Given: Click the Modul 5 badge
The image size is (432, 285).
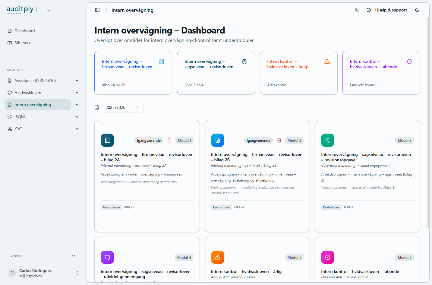Looking at the screenshot, I should click(x=295, y=258).
